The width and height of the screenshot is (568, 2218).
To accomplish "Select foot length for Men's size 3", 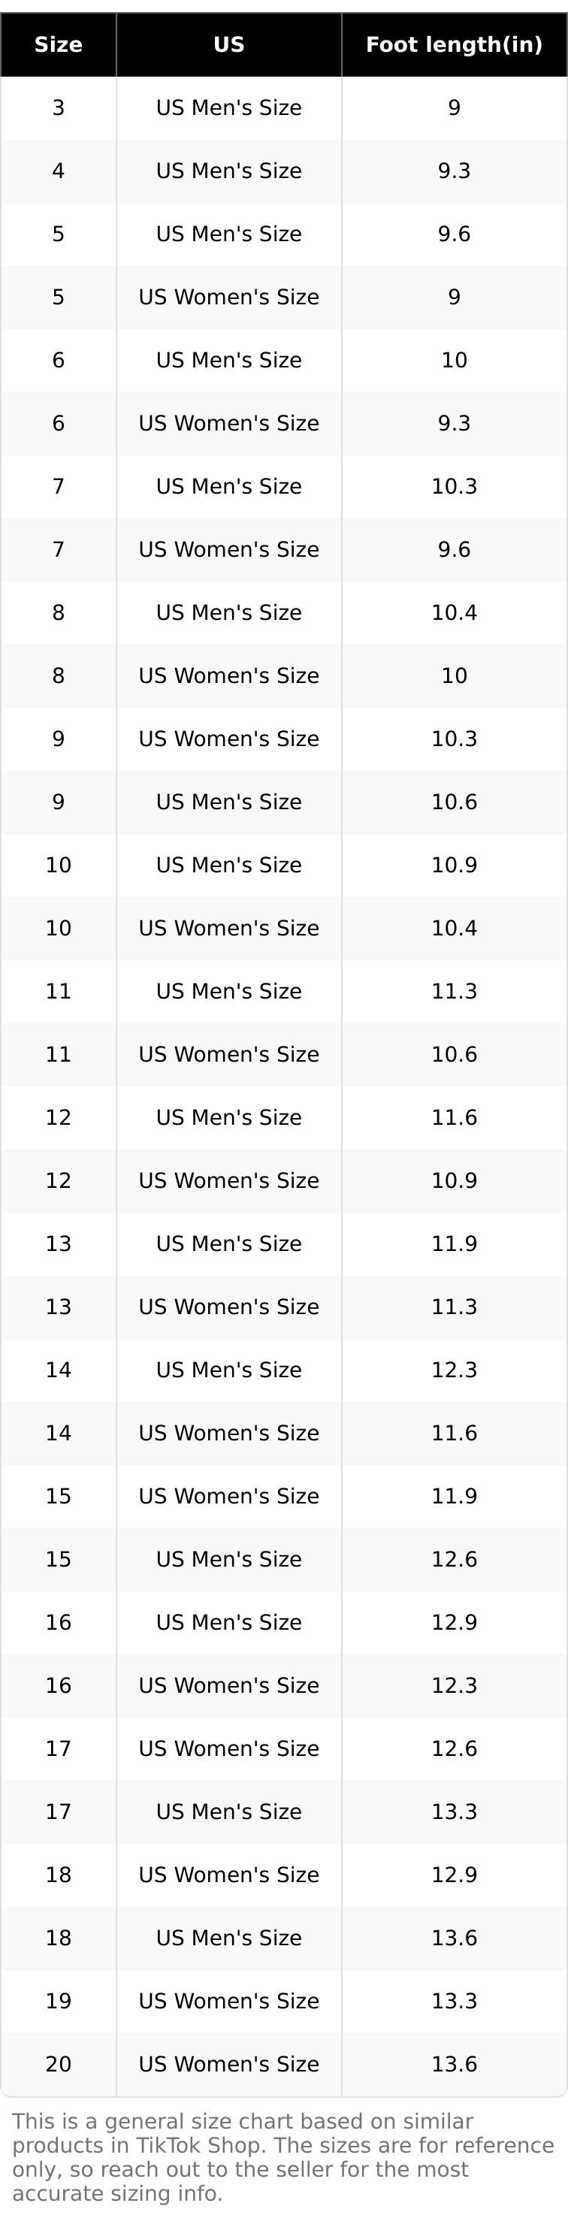I will (454, 107).
